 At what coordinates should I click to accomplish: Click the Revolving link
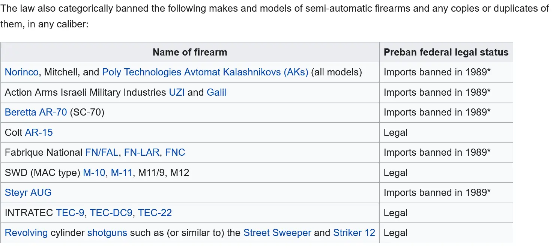[x=26, y=233]
